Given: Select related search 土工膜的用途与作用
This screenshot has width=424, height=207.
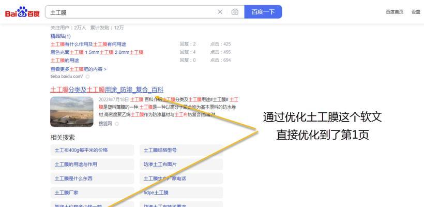Looking at the screenshot, I should [x=92, y=164].
